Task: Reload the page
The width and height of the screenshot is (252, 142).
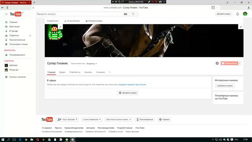Action: click(33, 7)
